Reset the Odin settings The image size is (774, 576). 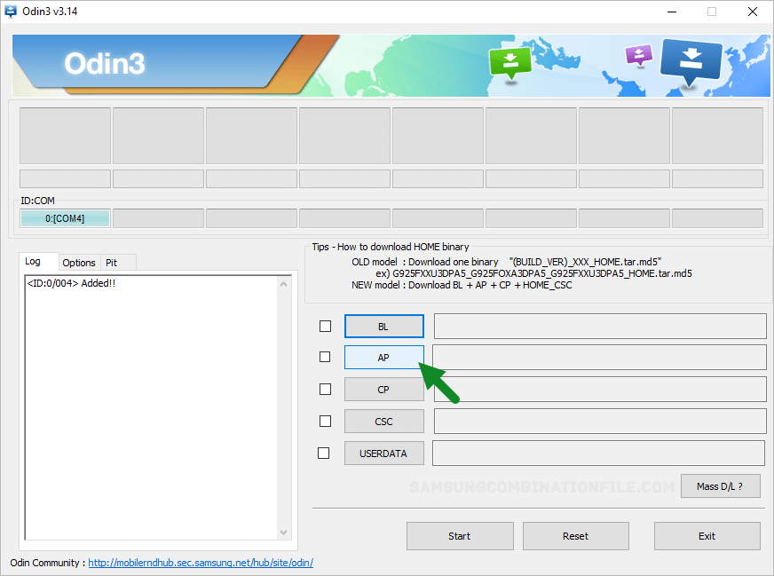575,536
